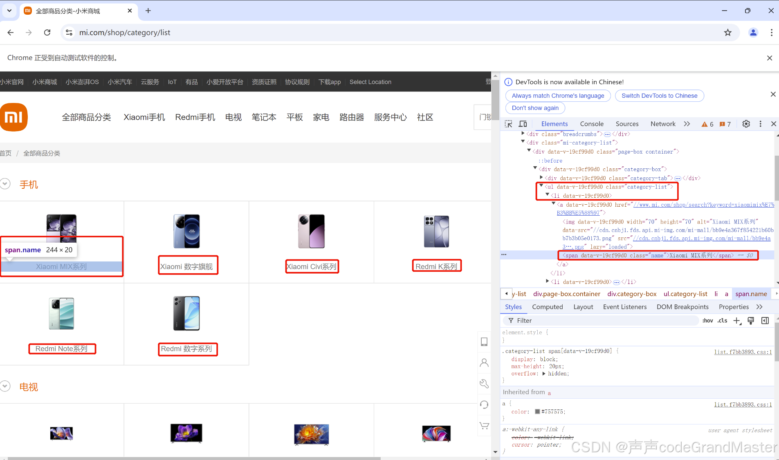Screen dimensions: 779x460
Task: Open the Computed styles tab
Action: point(548,307)
